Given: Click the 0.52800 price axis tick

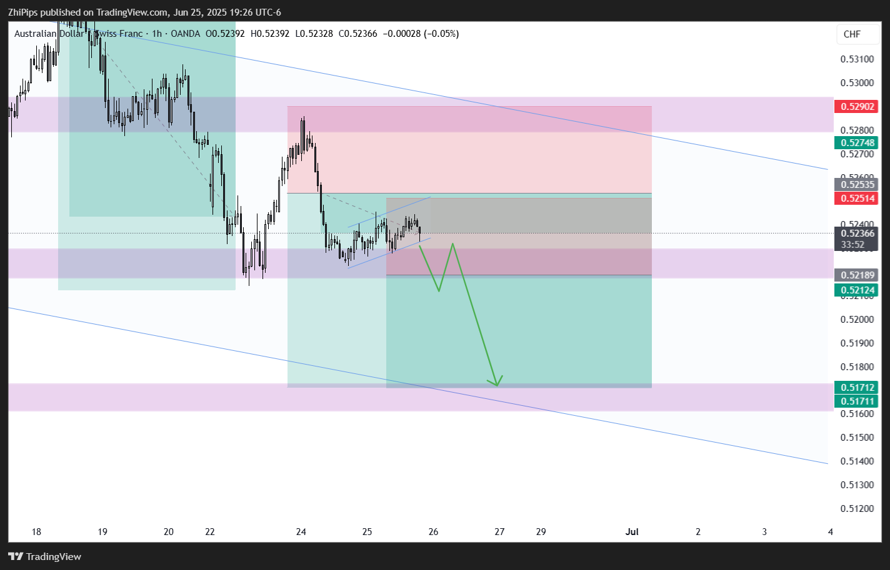Looking at the screenshot, I should coord(857,130).
